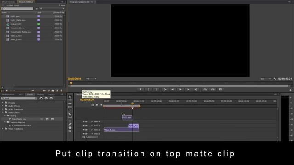Click the Effects panel search field
Screen dimensions: 294x165
(x=19, y=99)
